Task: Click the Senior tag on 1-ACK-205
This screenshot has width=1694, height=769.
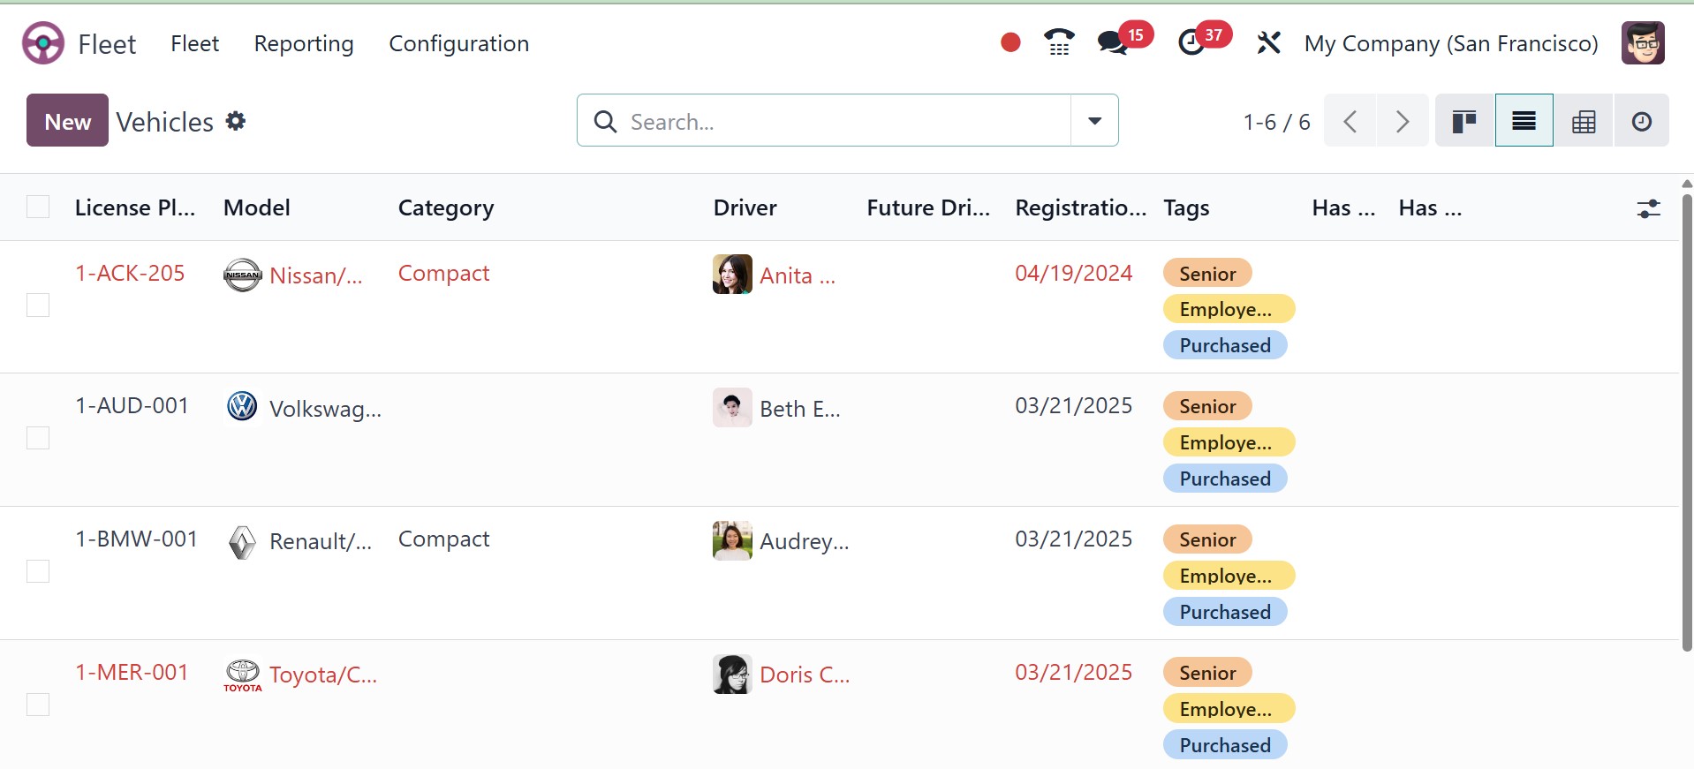Action: [1207, 274]
